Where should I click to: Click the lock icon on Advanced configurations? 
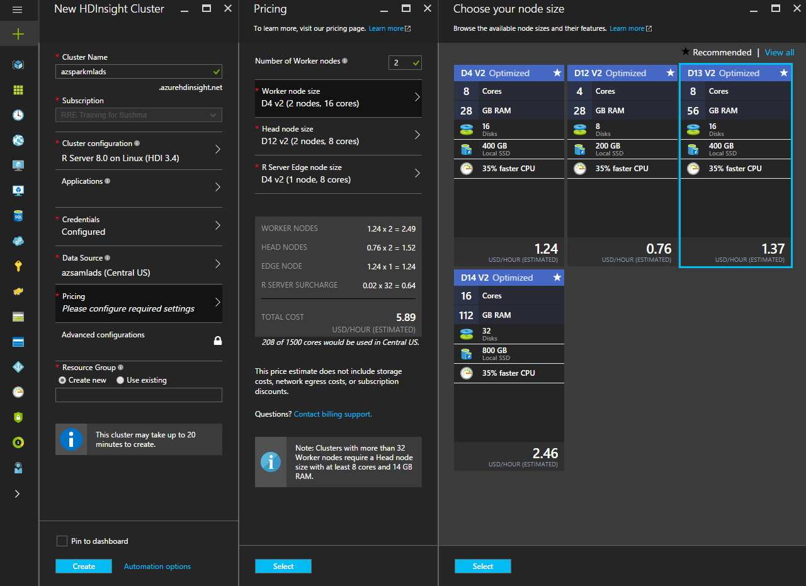(x=218, y=341)
